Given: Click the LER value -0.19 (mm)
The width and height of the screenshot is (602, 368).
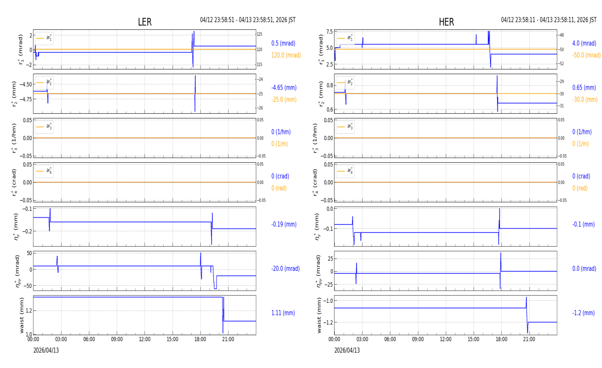Looking at the screenshot, I should click(284, 224).
